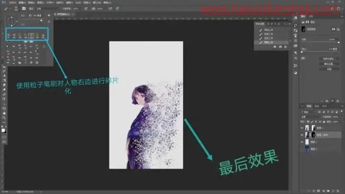This screenshot has width=345, height=194.
Task: Create a new layer icon
Action: click(x=333, y=191)
